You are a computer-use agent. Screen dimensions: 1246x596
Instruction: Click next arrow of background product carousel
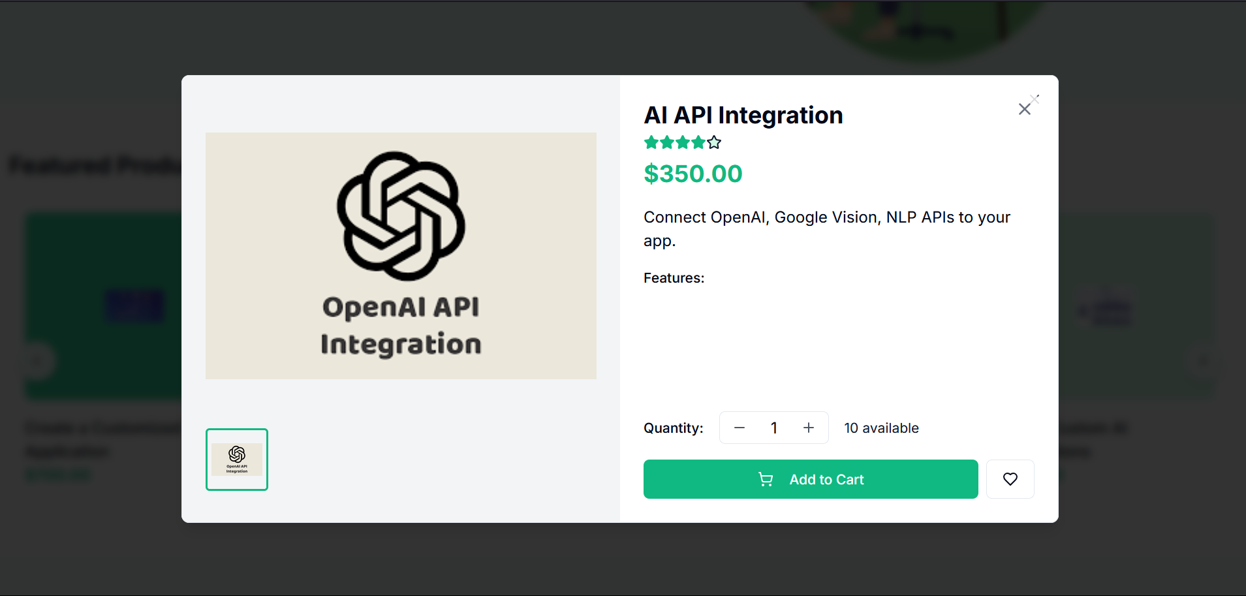coord(1203,360)
